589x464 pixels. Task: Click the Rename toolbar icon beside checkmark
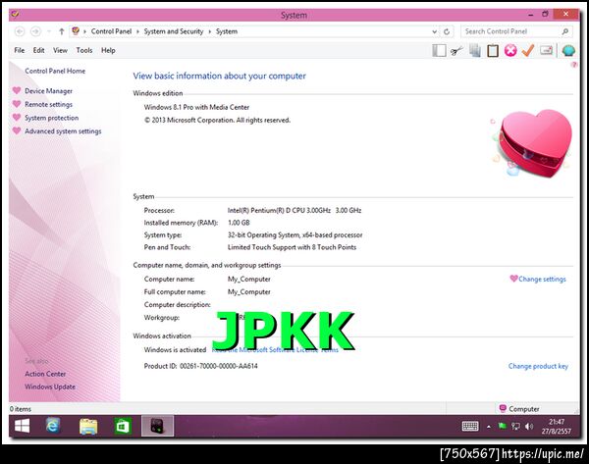546,50
